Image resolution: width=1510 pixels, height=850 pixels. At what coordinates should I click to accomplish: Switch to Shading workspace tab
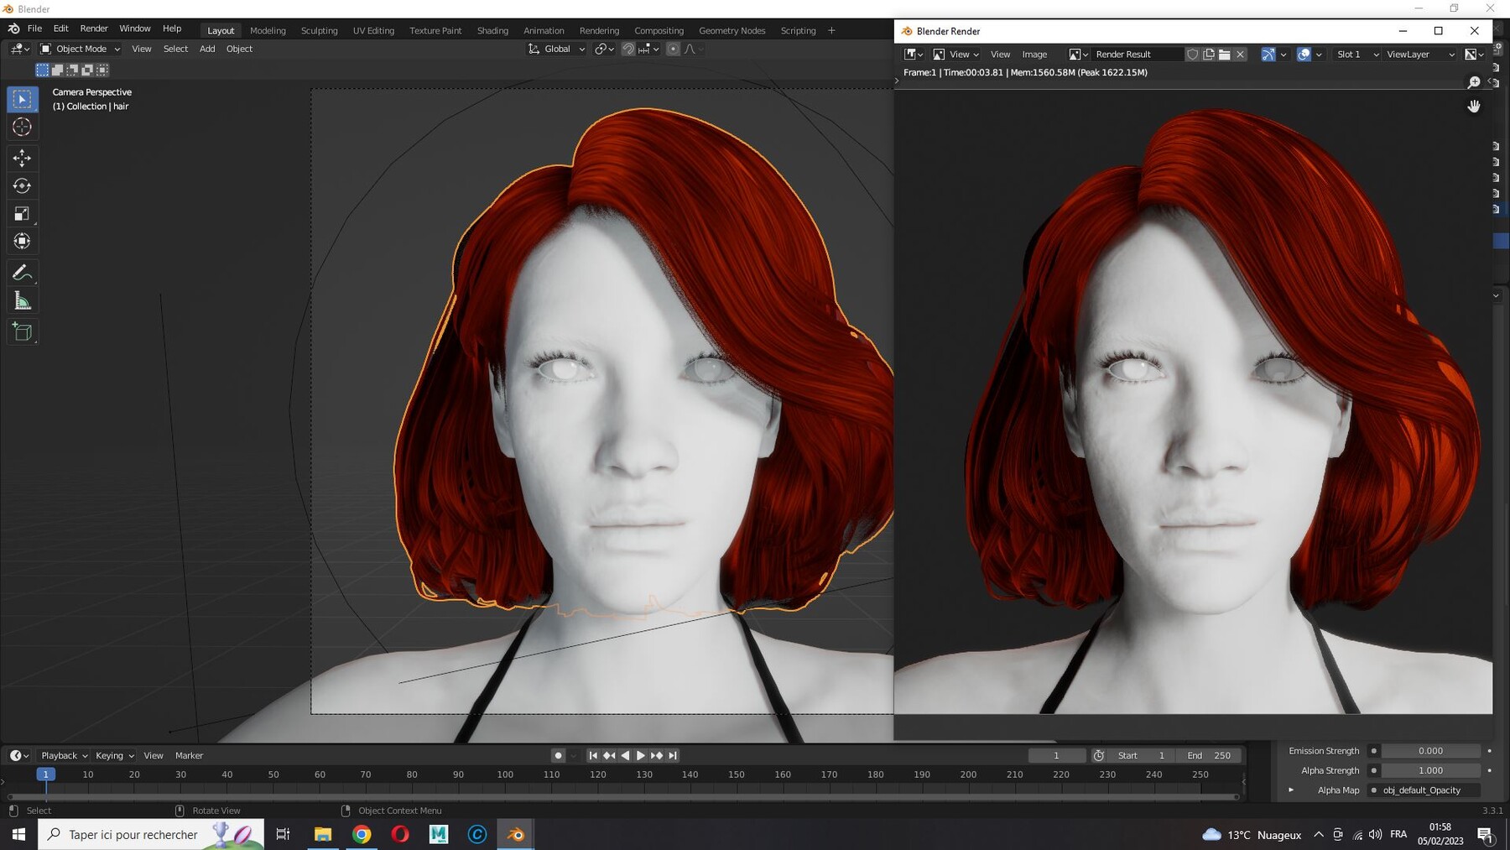point(492,30)
